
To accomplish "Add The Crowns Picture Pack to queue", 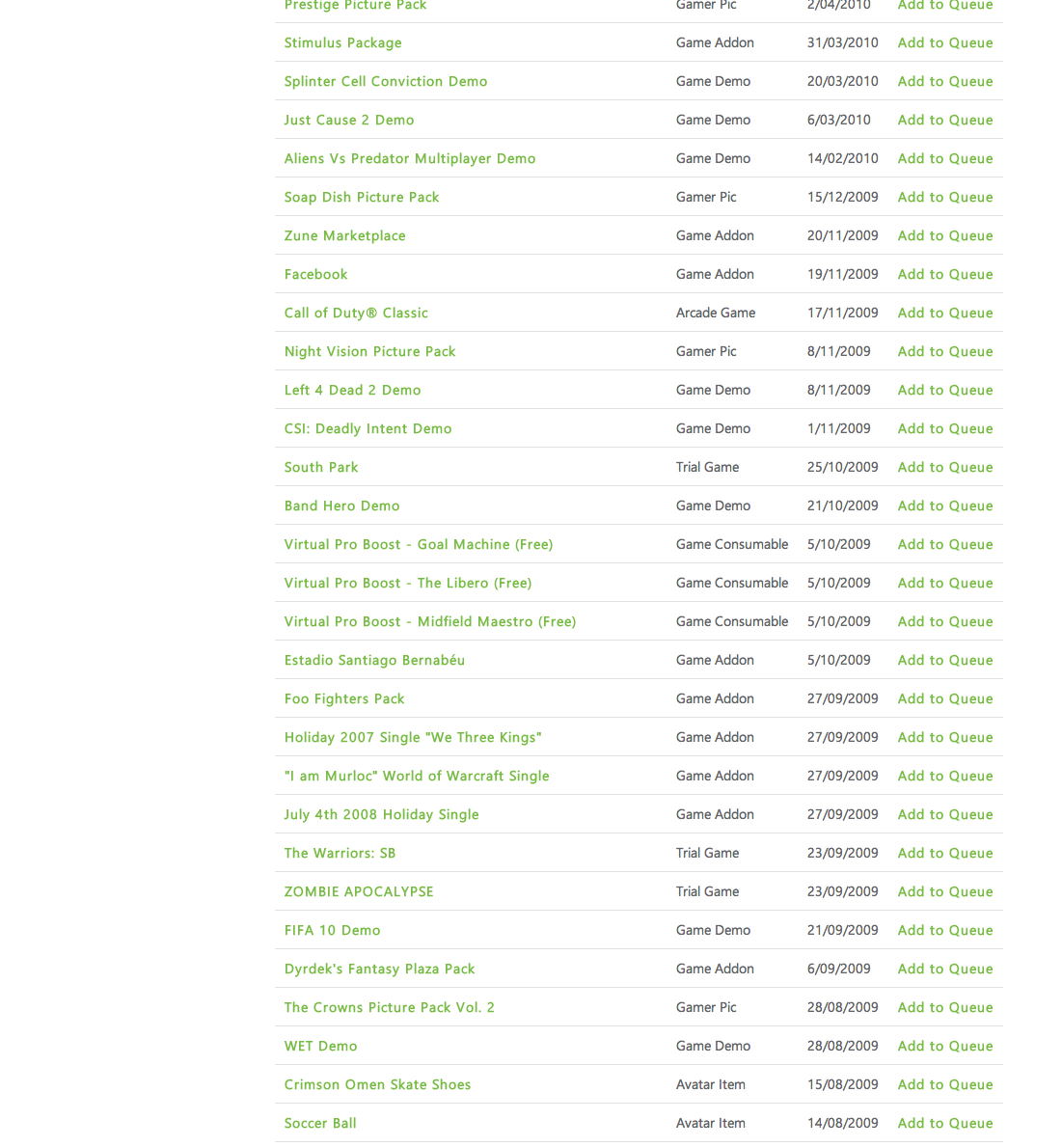I will pos(945,1007).
